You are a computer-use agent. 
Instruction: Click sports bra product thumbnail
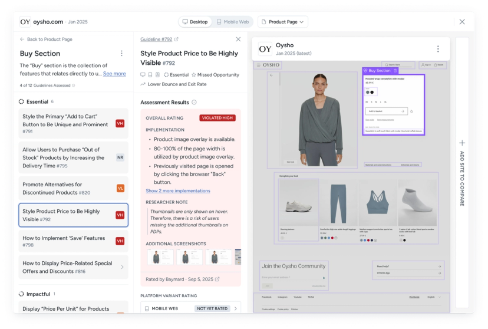click(378, 203)
